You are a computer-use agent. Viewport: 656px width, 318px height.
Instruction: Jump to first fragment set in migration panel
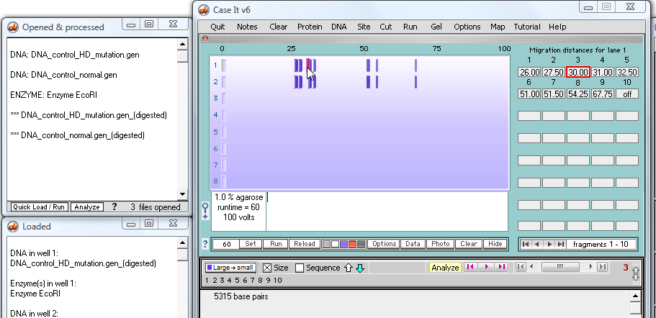526,244
